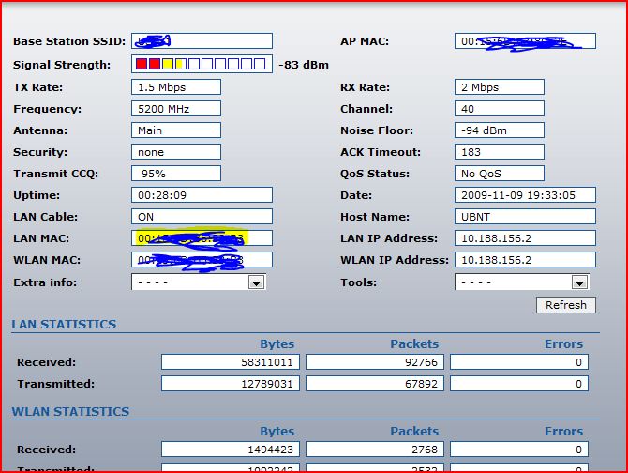628x473 pixels.
Task: Click the Transmit CCQ value 95%
Action: pyautogui.click(x=176, y=174)
